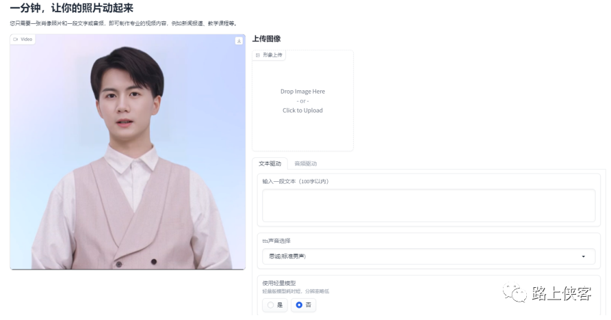The width and height of the screenshot is (611, 320).
Task: Click the 使用轻量模型 label
Action: [279, 283]
